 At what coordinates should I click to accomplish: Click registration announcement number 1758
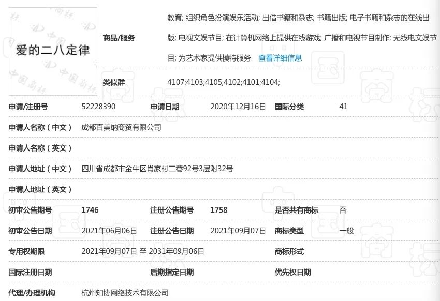pyautogui.click(x=219, y=210)
